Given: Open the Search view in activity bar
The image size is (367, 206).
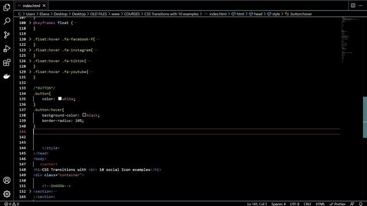Looking at the screenshot, I should coord(7,21).
